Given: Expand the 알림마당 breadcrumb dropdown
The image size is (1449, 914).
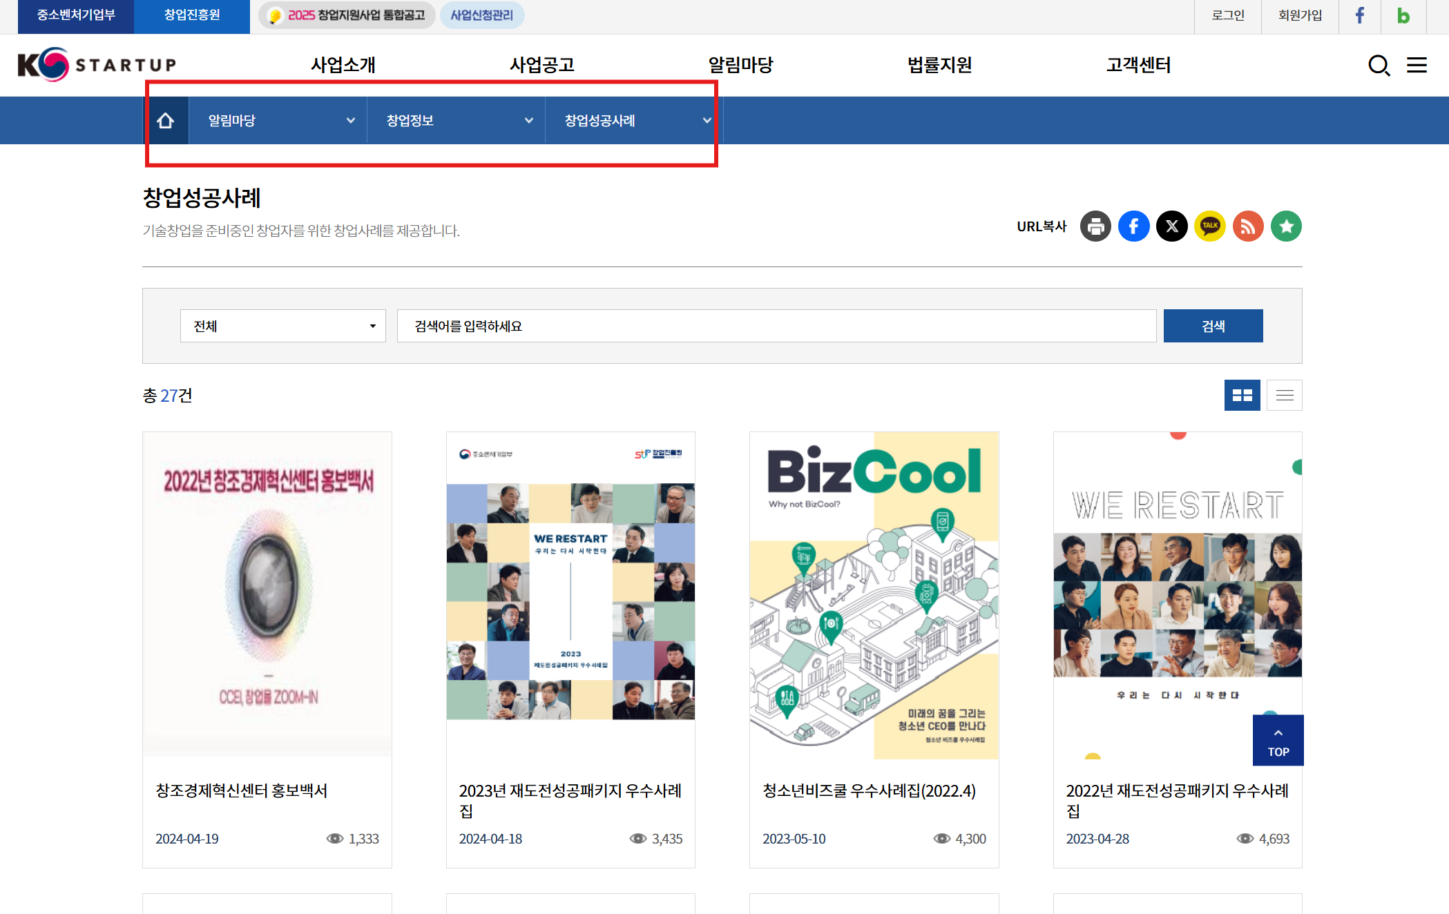Looking at the screenshot, I should pos(278,121).
